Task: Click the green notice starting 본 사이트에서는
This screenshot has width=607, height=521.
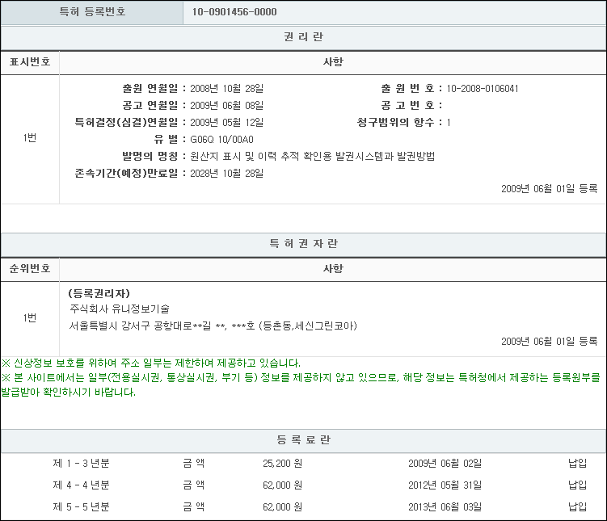Action: tap(301, 384)
